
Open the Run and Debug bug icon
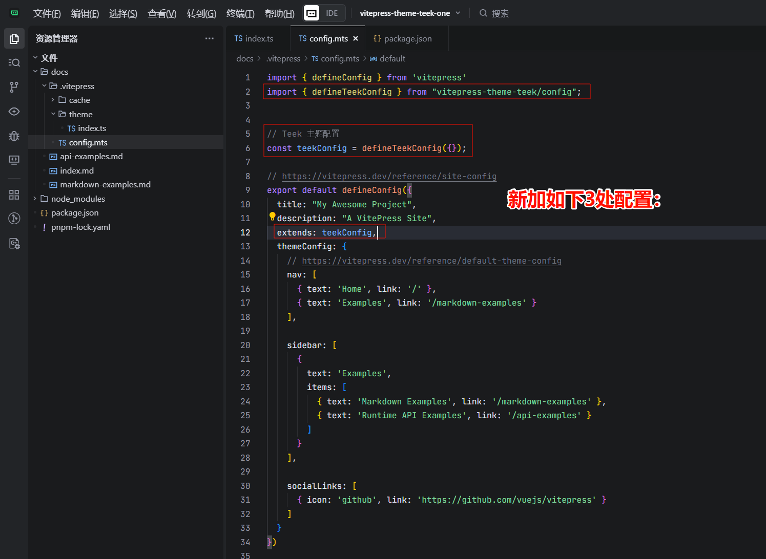click(x=14, y=136)
